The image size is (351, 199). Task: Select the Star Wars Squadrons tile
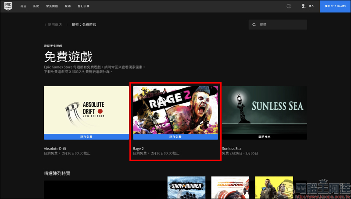(x=230, y=187)
